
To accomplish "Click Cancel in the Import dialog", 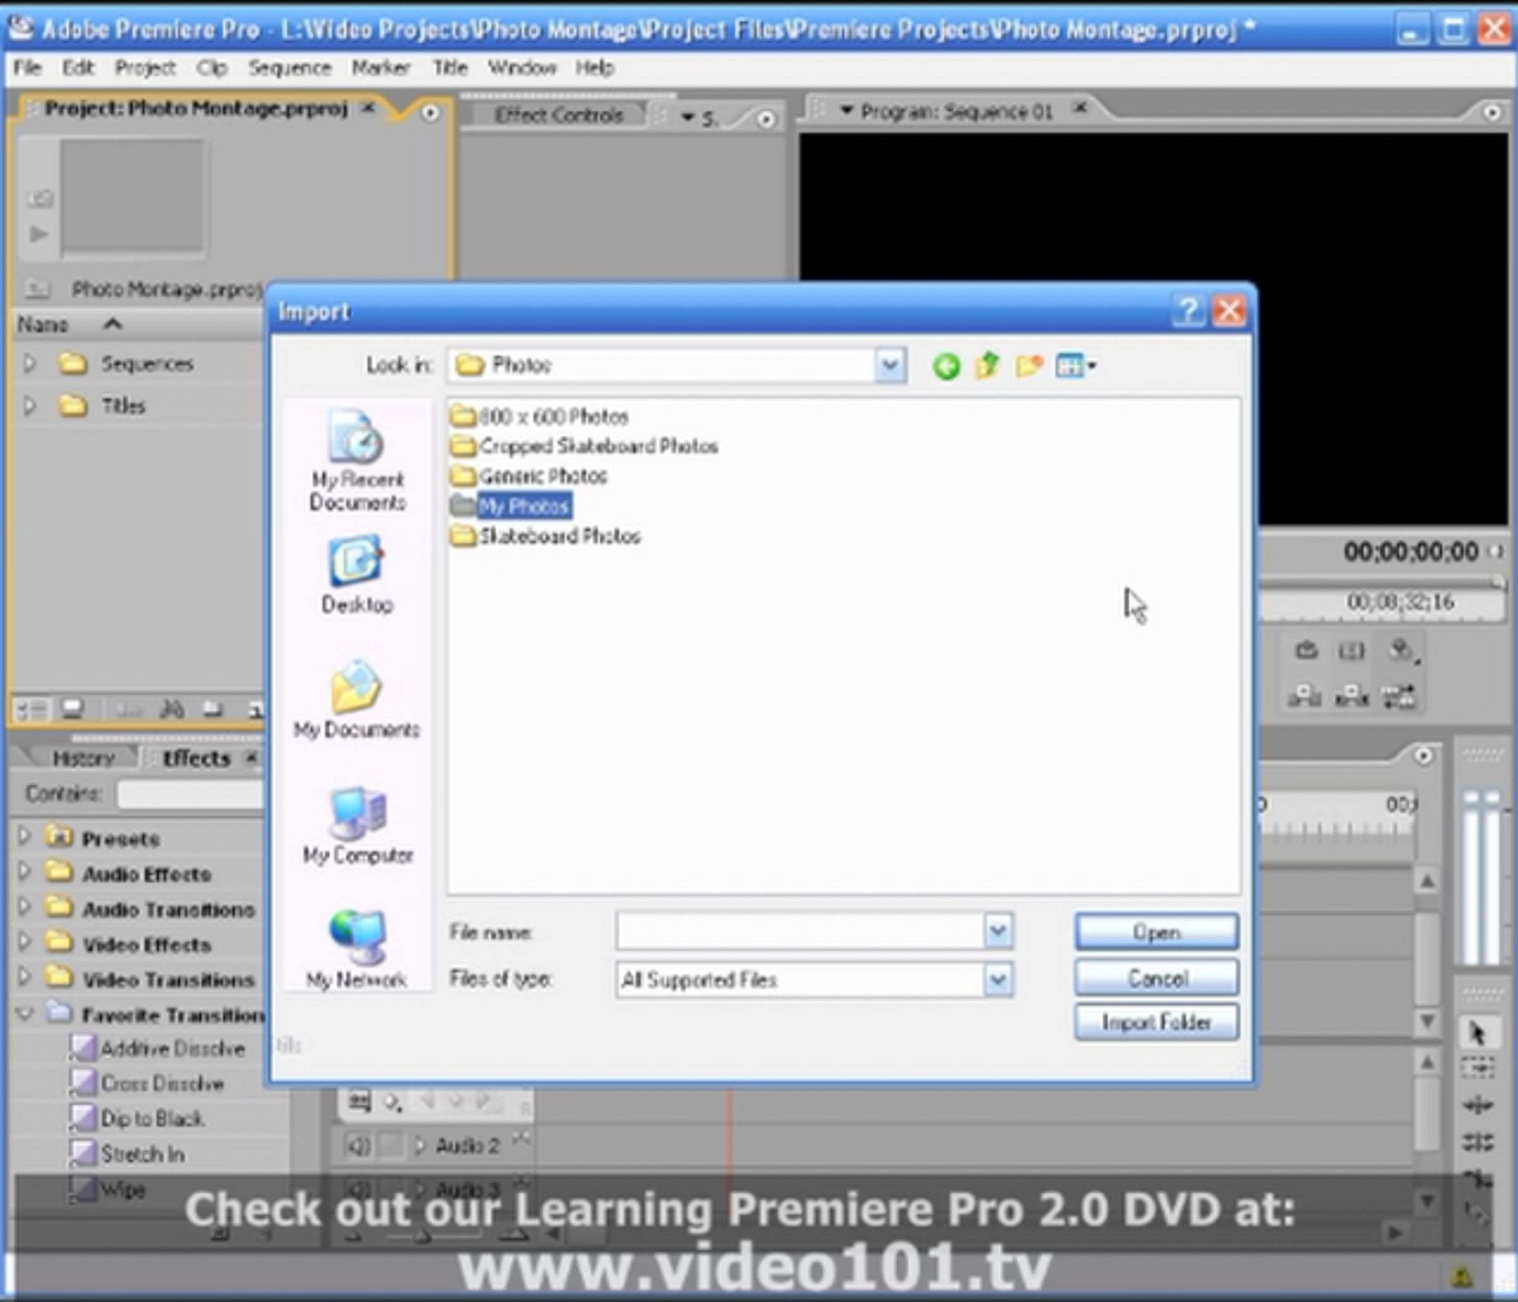I will point(1156,978).
